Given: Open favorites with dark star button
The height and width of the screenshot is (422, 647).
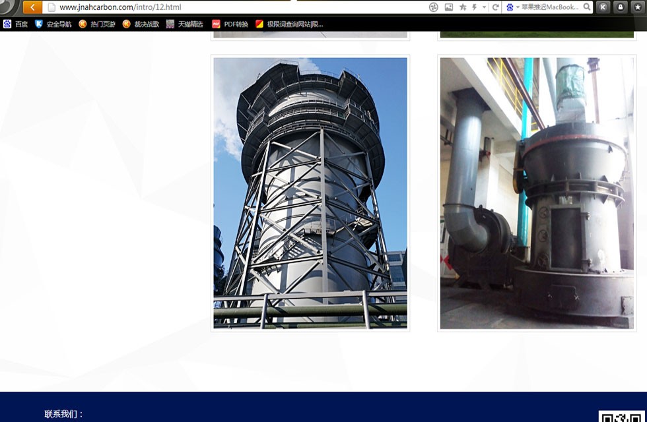Looking at the screenshot, I should coord(637,7).
